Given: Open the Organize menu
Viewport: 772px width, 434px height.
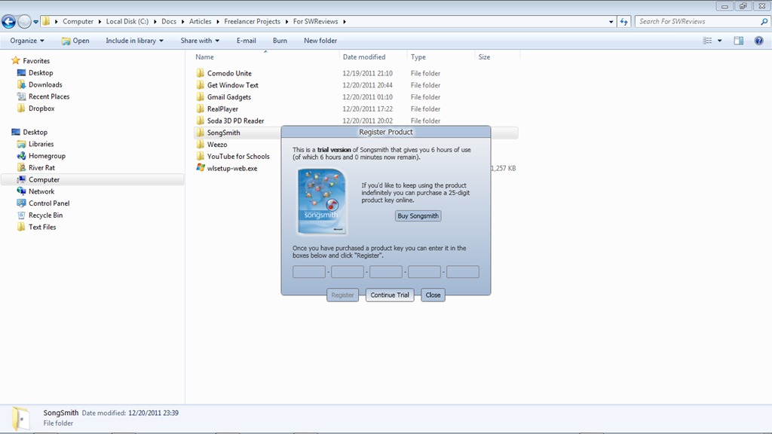Looking at the screenshot, I should click(27, 41).
